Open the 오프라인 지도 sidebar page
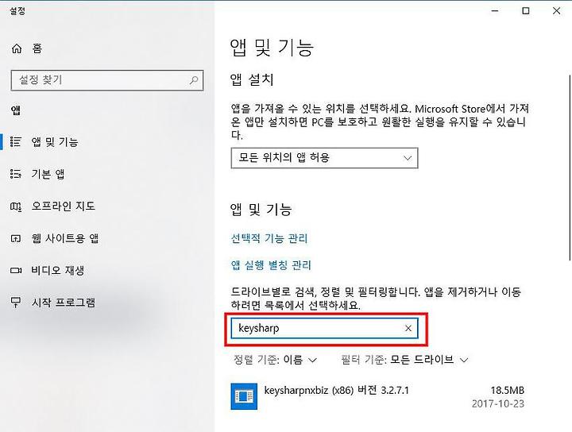The height and width of the screenshot is (432, 572). coord(63,206)
